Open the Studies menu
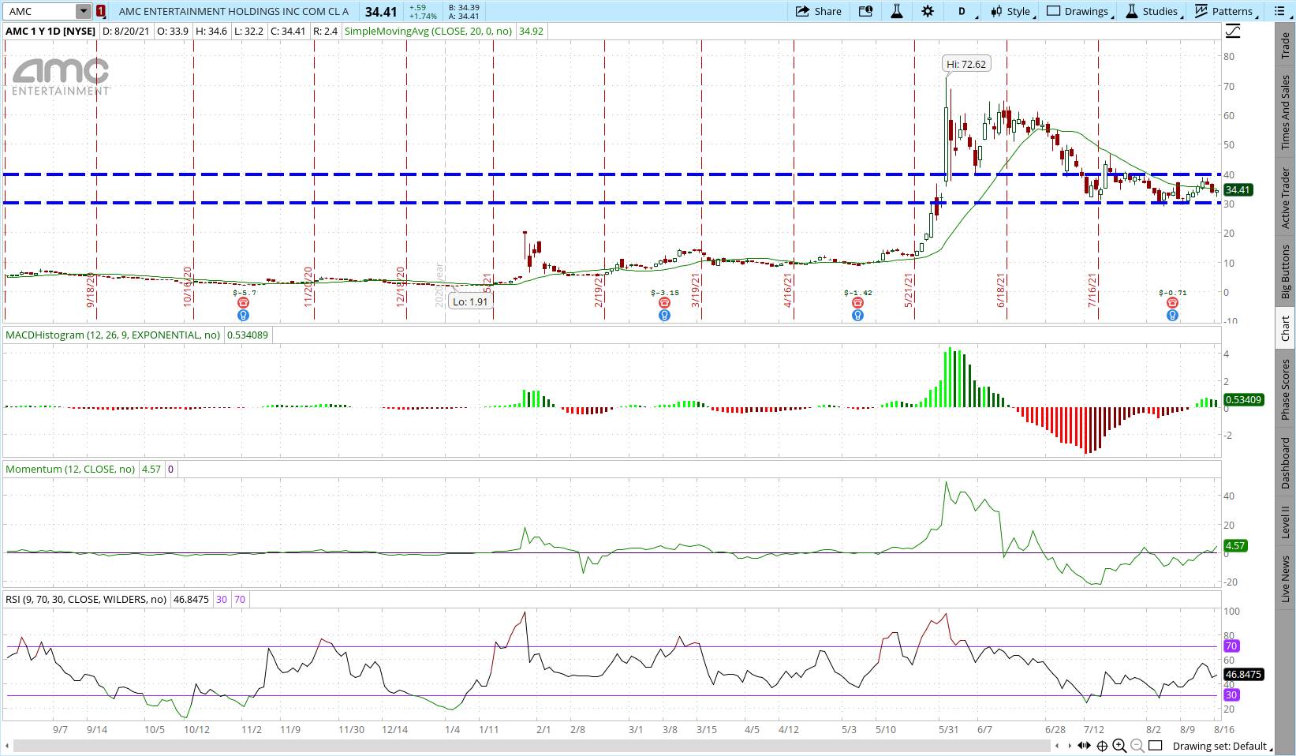 (1152, 11)
